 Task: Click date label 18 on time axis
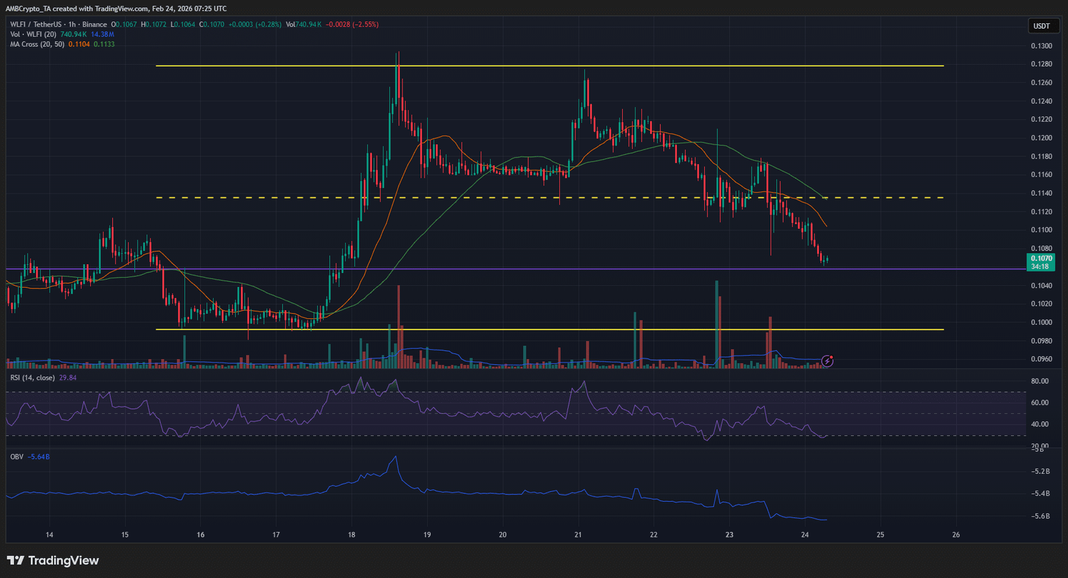(352, 535)
